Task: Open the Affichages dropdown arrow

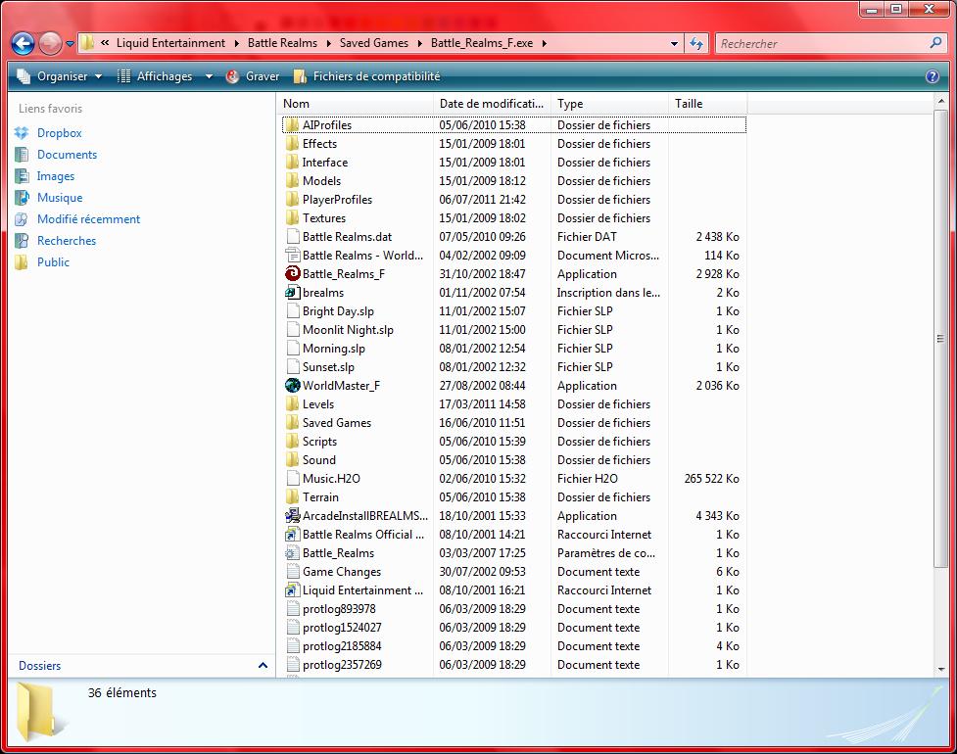Action: pos(209,76)
